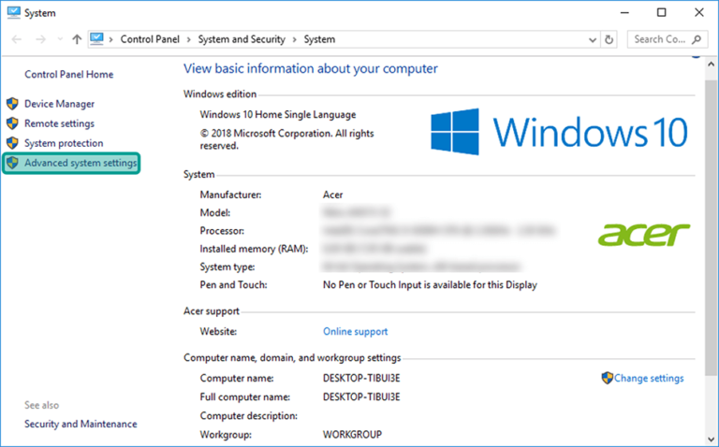Minimize the System window
The height and width of the screenshot is (447, 719).
[624, 13]
